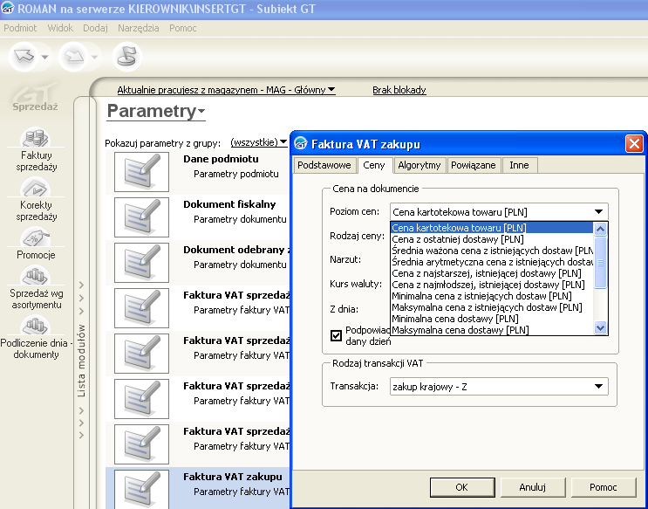The image size is (648, 509).
Task: Open the forward arrow history dropdown
Action: tap(94, 57)
